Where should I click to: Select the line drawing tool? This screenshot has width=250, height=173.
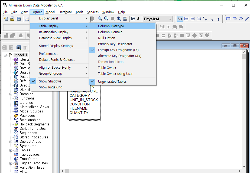click(x=247, y=19)
